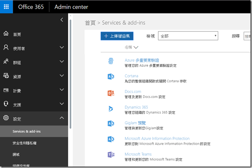
Task: Click the Dynamics 365 service icon
Action: pyautogui.click(x=111, y=108)
